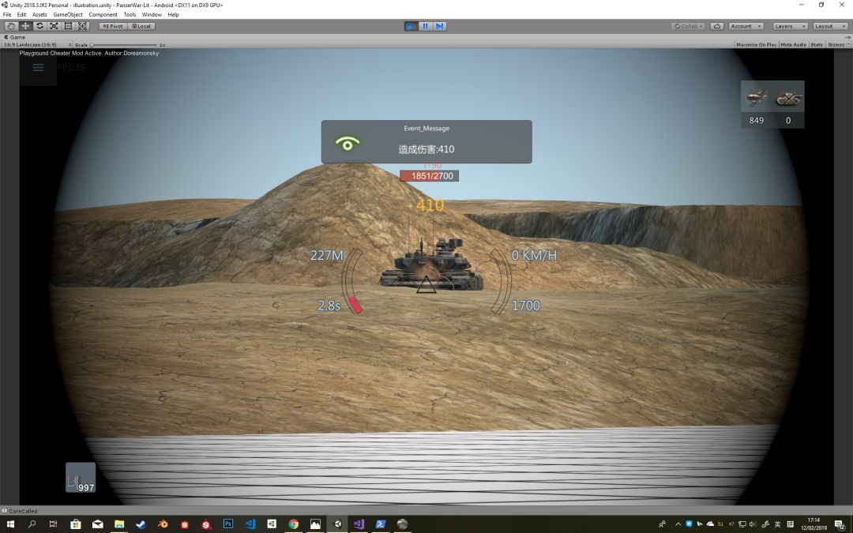Select the Move tool
Screen dimensions: 853x533
point(25,26)
